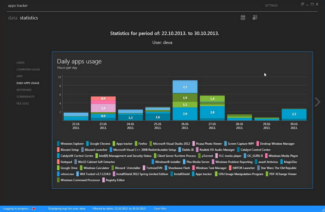Restore down the apps tracker window

pyautogui.click(x=302, y=4)
